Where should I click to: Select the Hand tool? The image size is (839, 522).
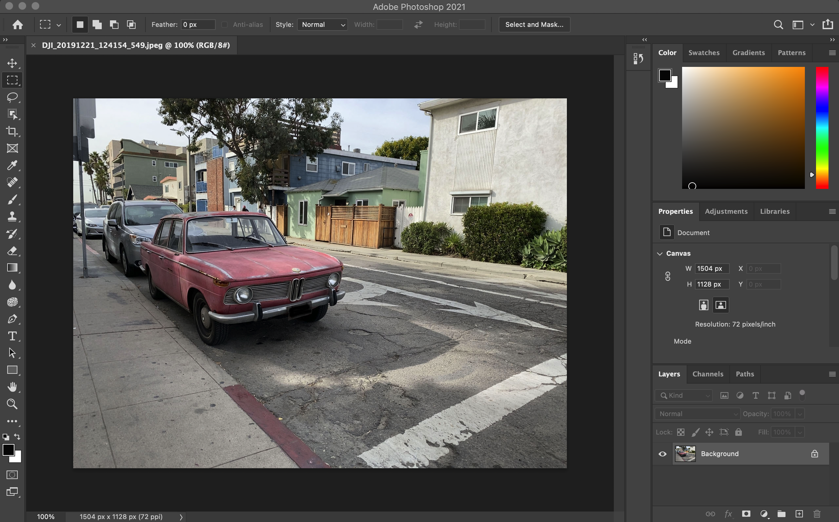click(x=12, y=387)
